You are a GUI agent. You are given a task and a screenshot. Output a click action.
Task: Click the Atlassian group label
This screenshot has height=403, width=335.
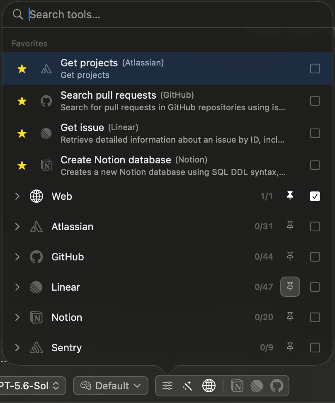72,227
